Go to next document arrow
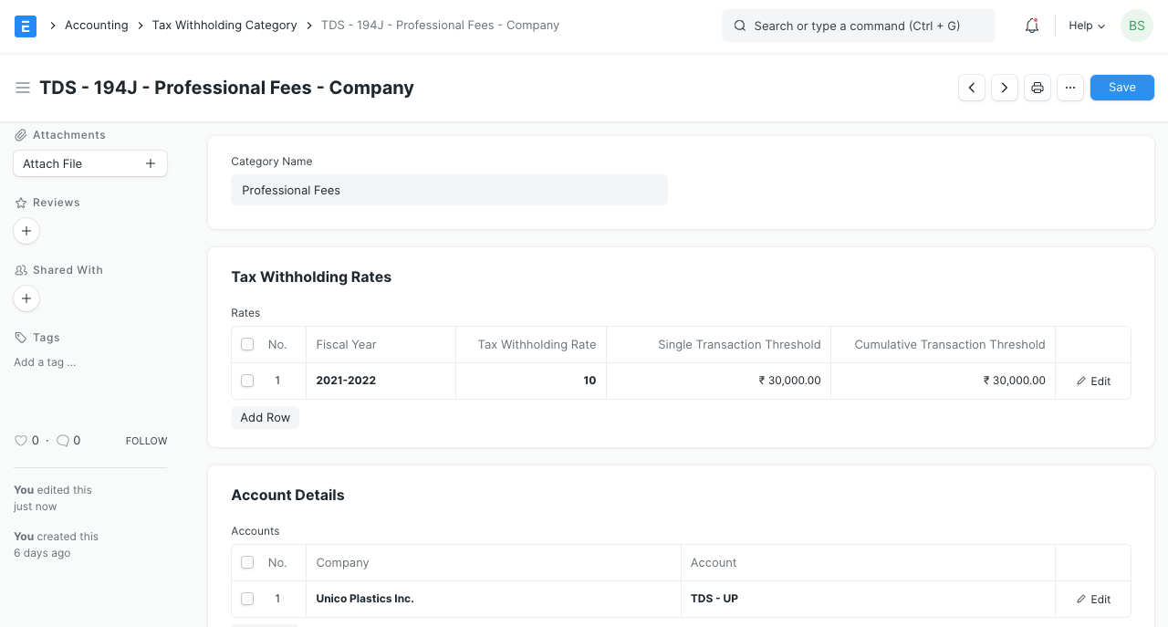Viewport: 1168px width, 627px height. tap(1005, 88)
